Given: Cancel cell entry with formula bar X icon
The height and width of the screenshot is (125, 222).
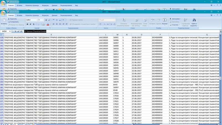Looking at the screenshot, I should 15,31.
